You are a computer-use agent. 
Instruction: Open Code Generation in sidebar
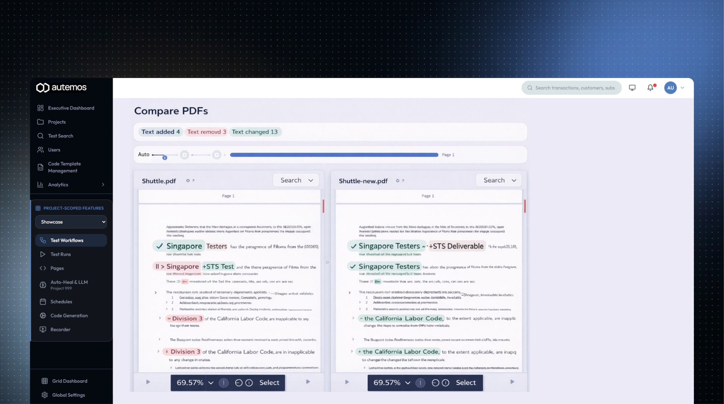(69, 316)
